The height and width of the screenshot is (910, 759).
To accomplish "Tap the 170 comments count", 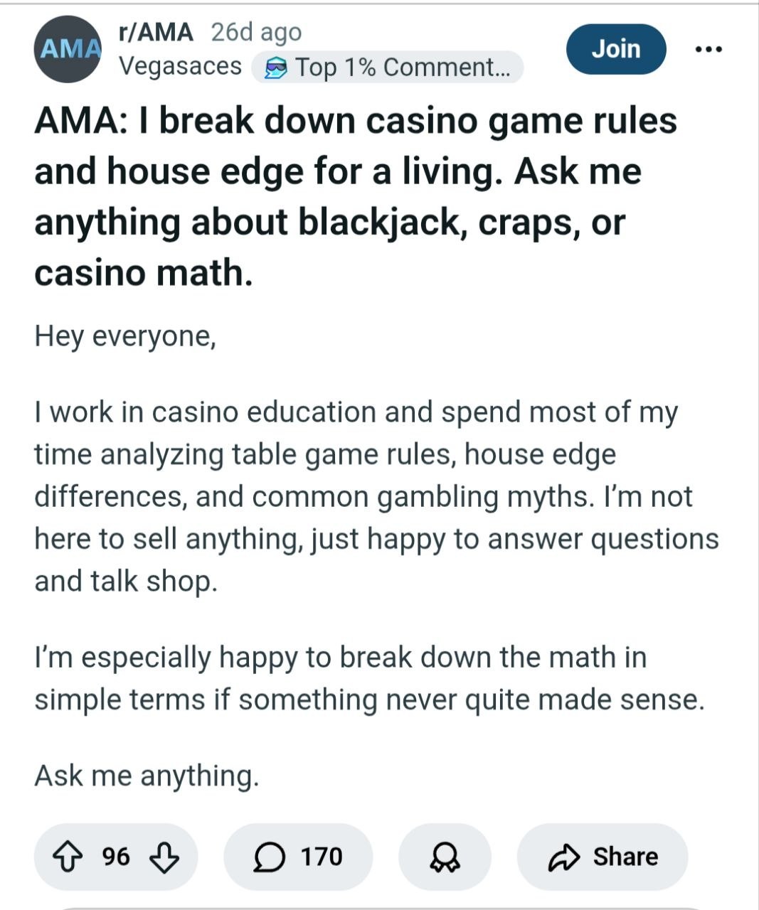I will [x=322, y=857].
